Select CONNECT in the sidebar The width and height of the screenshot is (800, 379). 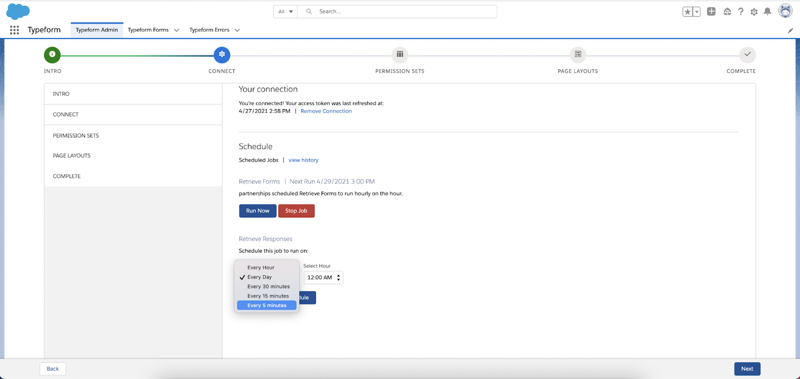tap(133, 114)
